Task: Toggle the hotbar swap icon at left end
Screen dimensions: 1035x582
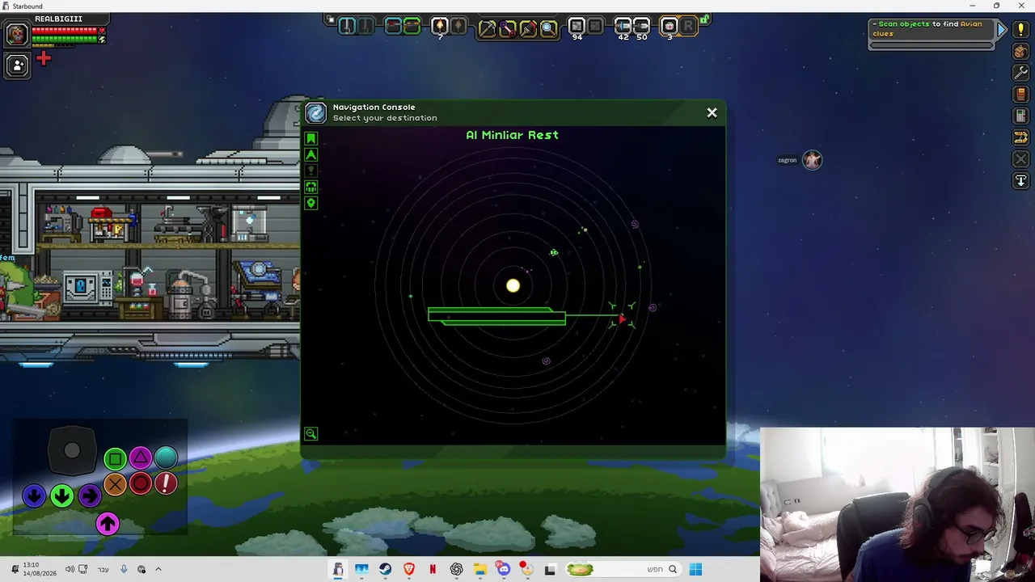Action: coord(330,19)
